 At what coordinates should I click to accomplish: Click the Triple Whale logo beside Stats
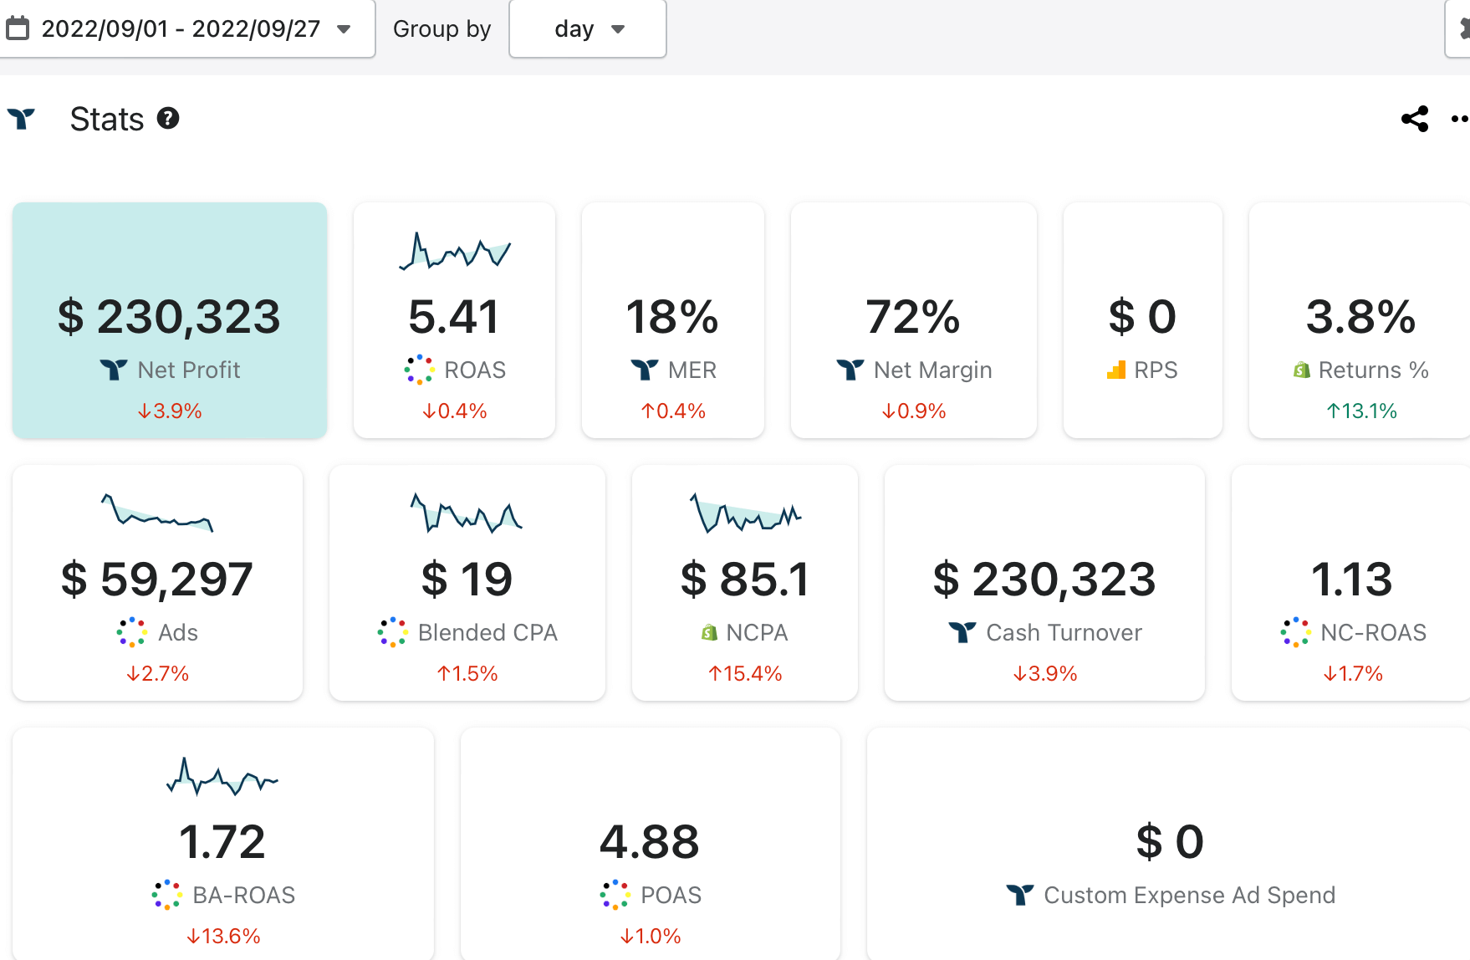[x=22, y=119]
